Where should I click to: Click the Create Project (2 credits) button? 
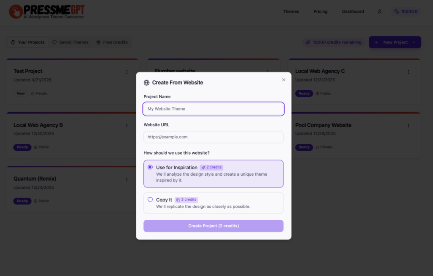[214, 226]
